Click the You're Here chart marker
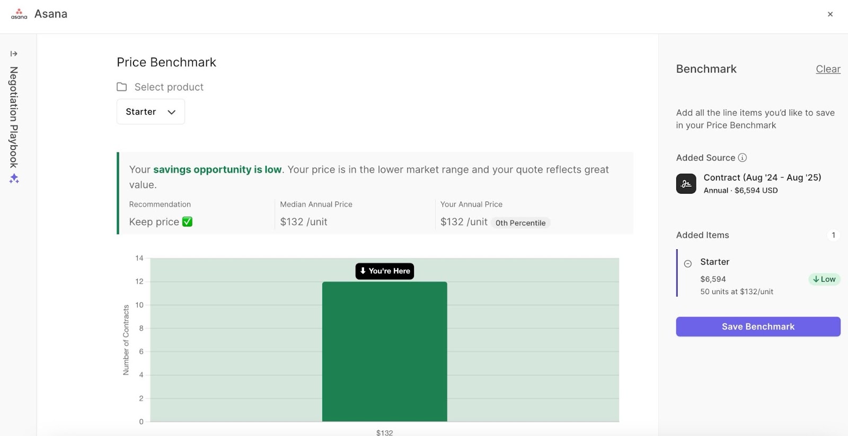 coord(385,271)
